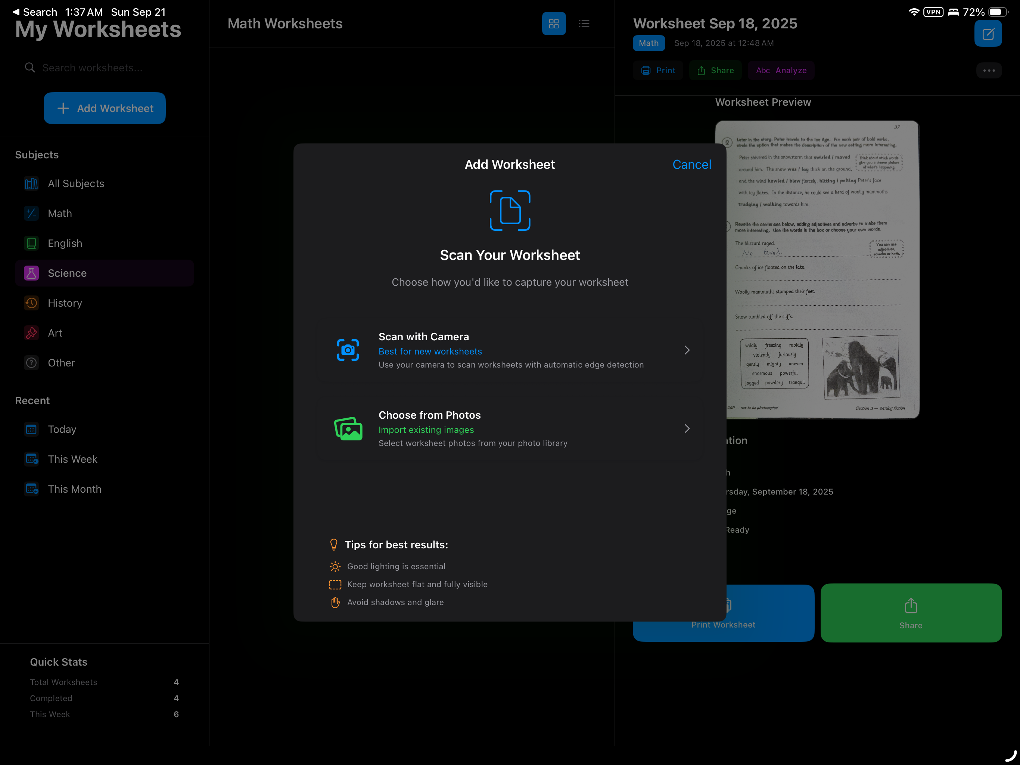This screenshot has width=1020, height=765.
Task: Filter worksheets by This Month
Action: click(x=104, y=490)
